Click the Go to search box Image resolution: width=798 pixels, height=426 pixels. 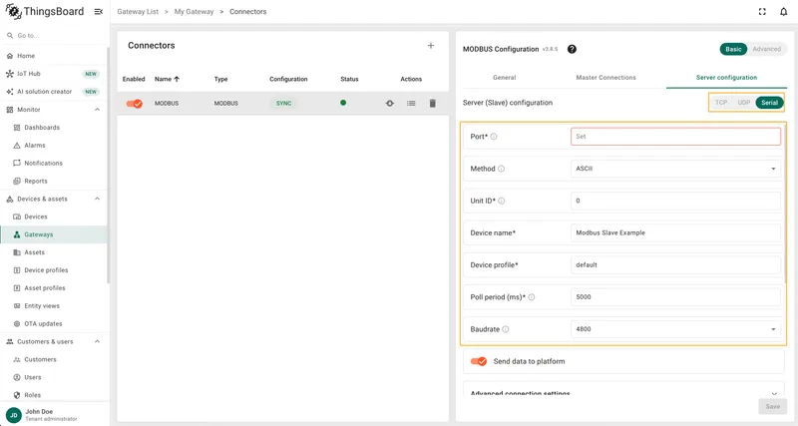coord(54,36)
